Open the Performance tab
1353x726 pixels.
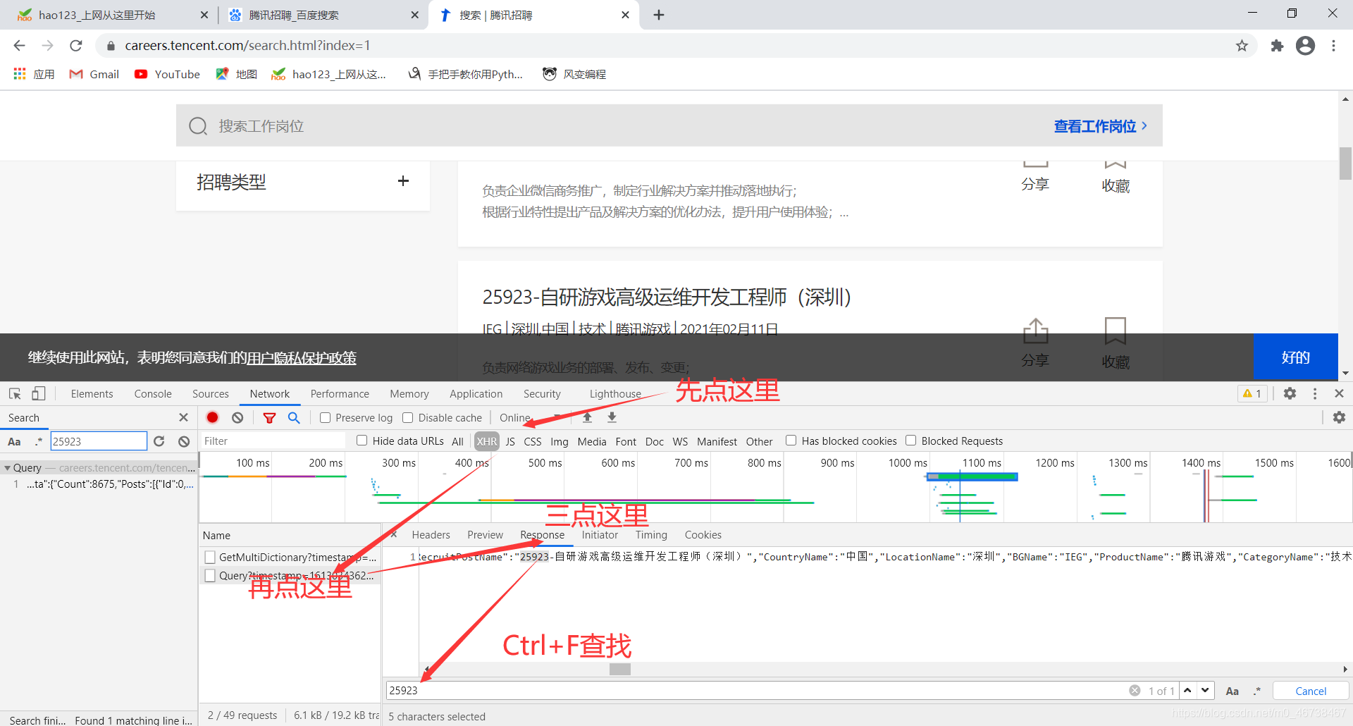[340, 394]
